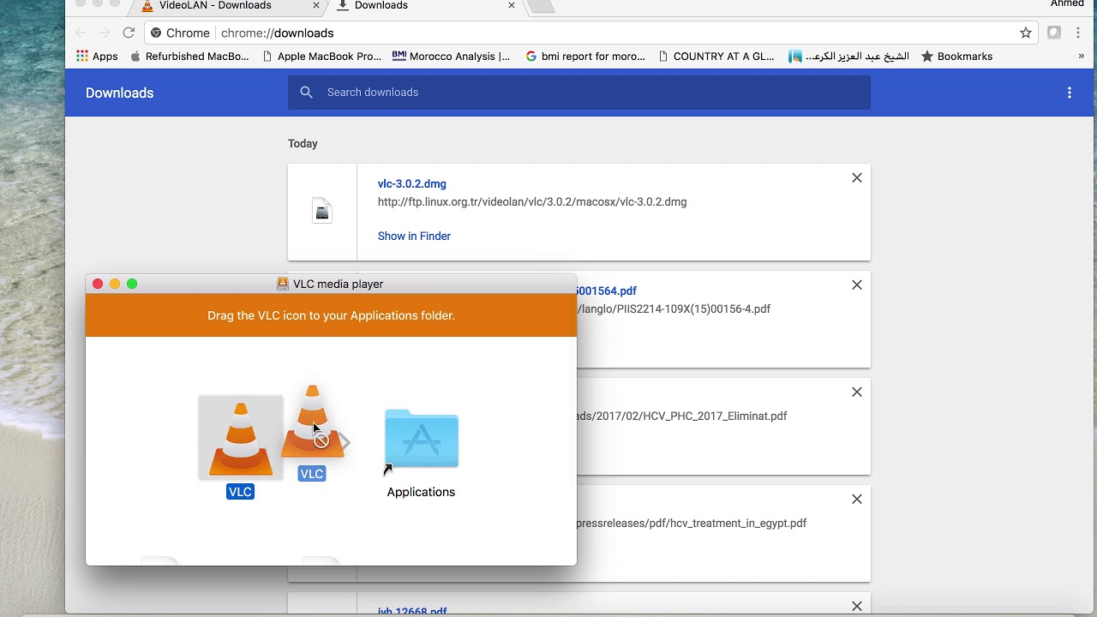The image size is (1097, 617).
Task: Click HCV_PHC_2017_Eliminat.pdf URL text
Action: [681, 416]
